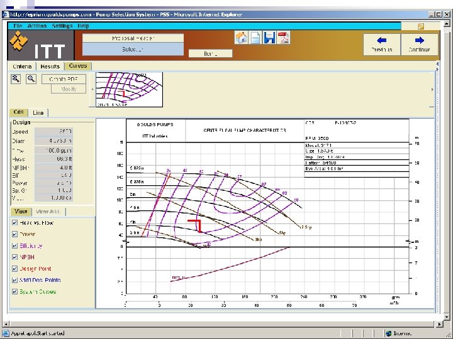Click the Home house icon in header
The height and width of the screenshot is (339, 453).
(241, 38)
